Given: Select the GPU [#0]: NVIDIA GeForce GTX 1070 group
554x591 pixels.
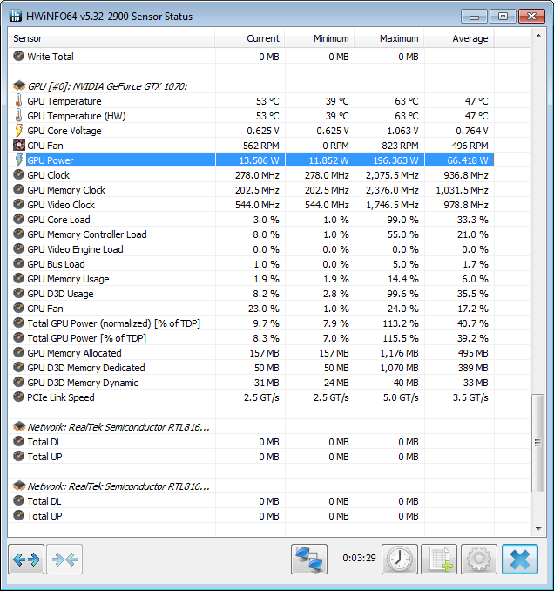Looking at the screenshot, I should pyautogui.click(x=107, y=86).
